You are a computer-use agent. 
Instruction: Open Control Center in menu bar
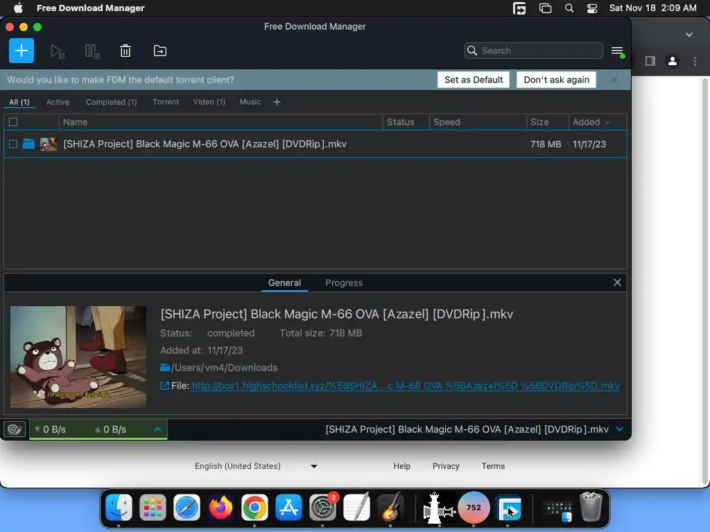592,8
